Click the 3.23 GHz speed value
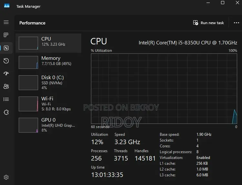This screenshot has width=242, height=185. 127,142
